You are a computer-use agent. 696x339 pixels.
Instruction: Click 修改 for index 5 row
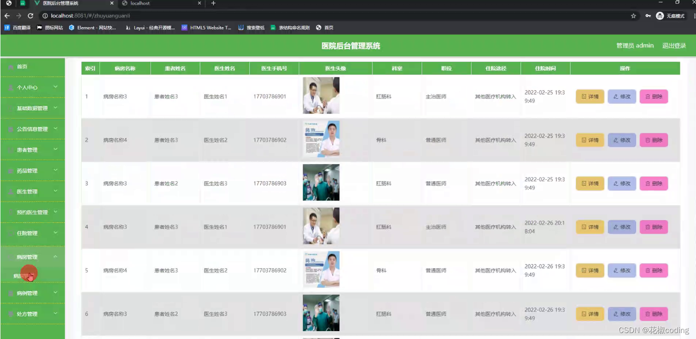[x=622, y=270]
